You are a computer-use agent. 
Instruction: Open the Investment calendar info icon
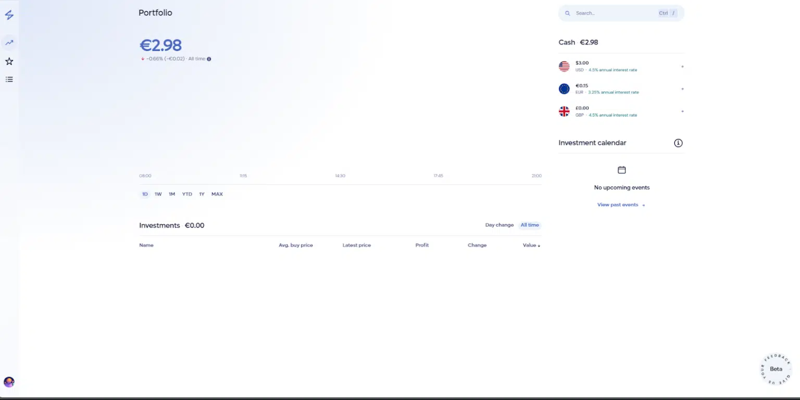click(x=678, y=142)
